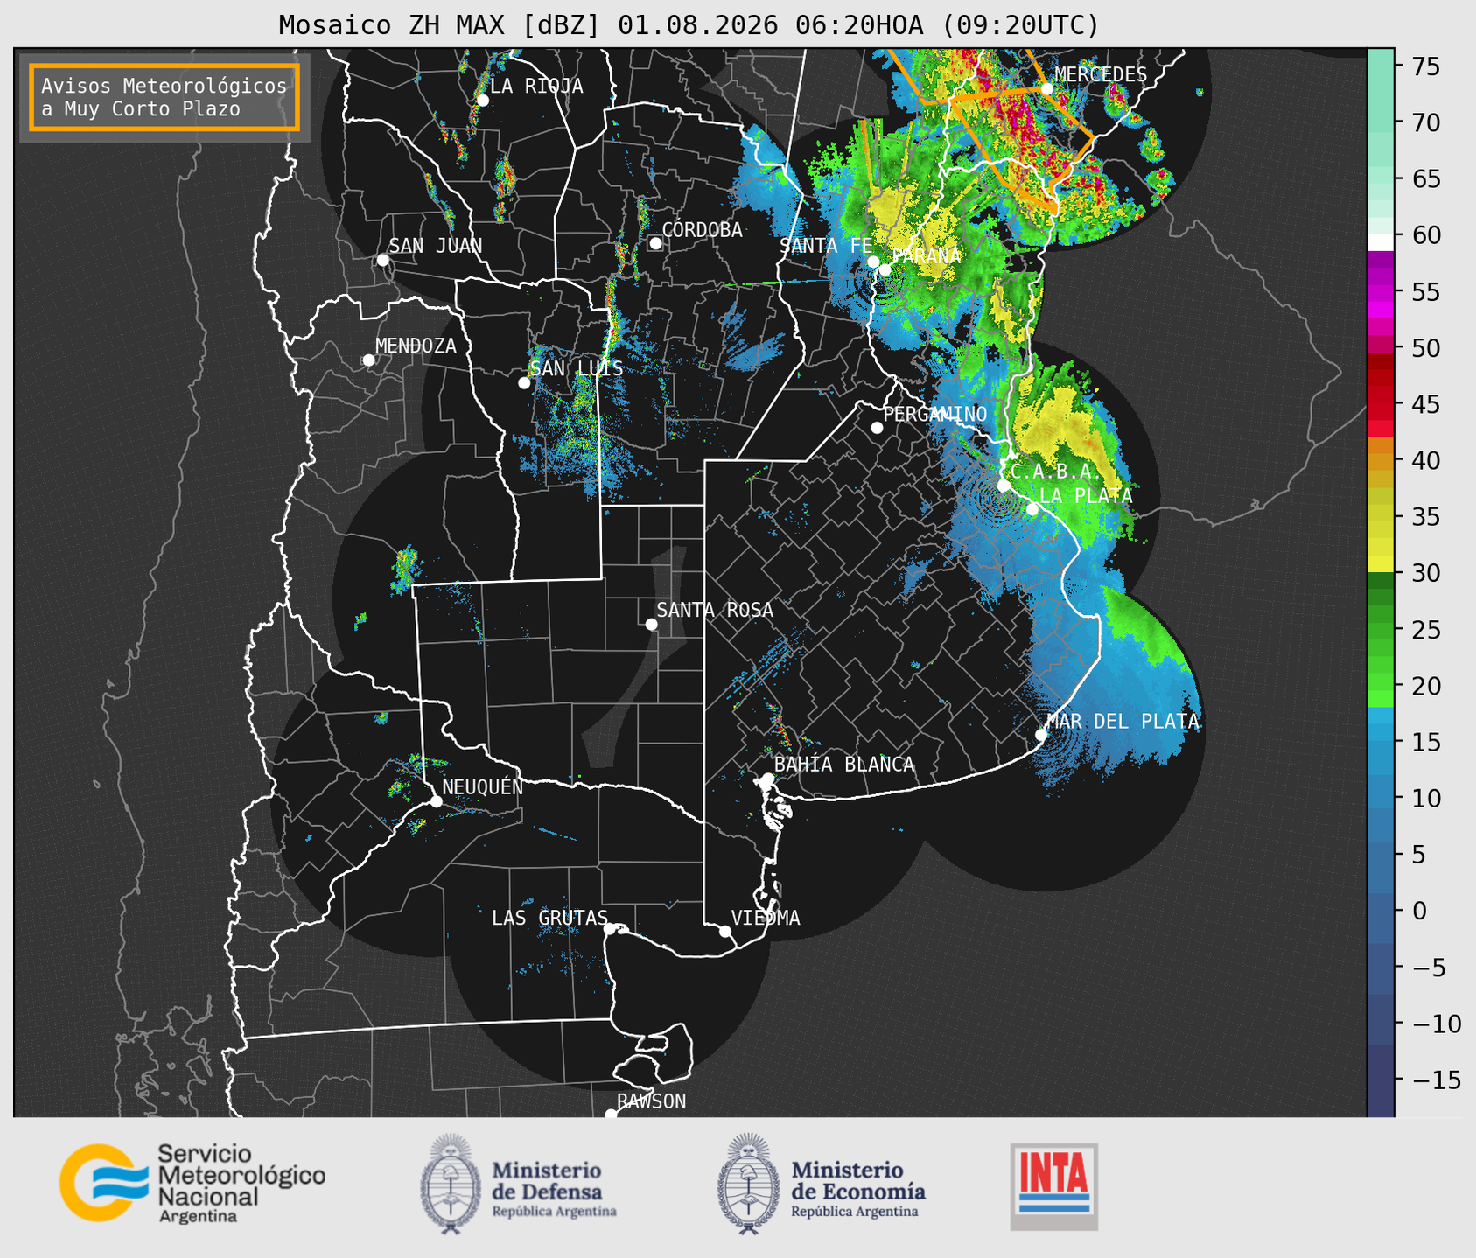Click the yellow 30 dBZ legend color
The height and width of the screenshot is (1258, 1476).
pyautogui.click(x=1381, y=564)
